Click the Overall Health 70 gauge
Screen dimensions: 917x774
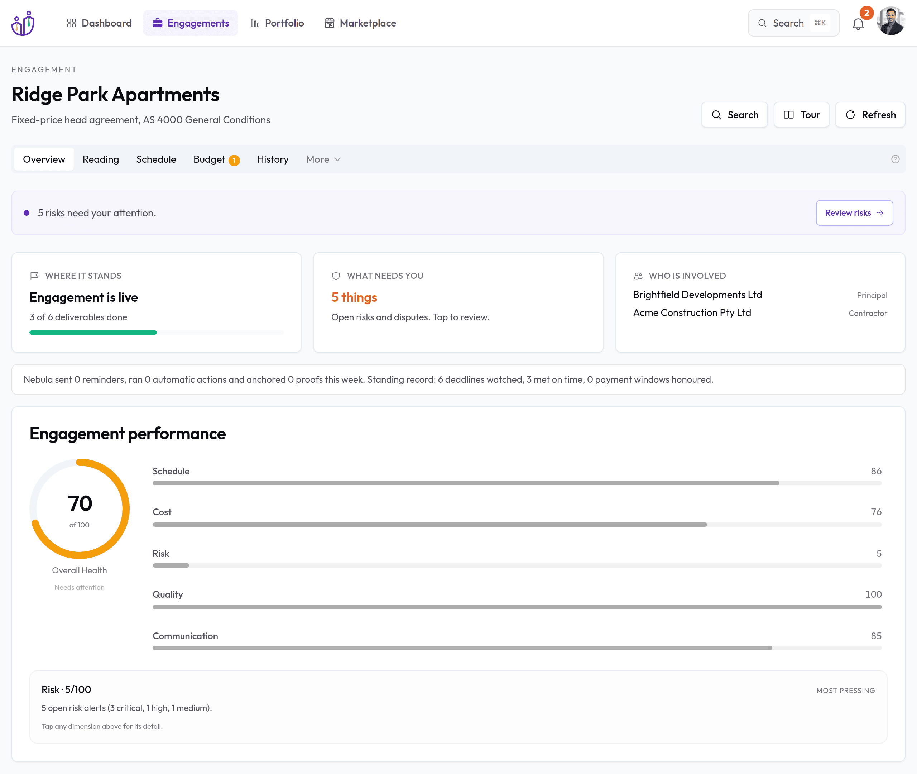tap(80, 508)
